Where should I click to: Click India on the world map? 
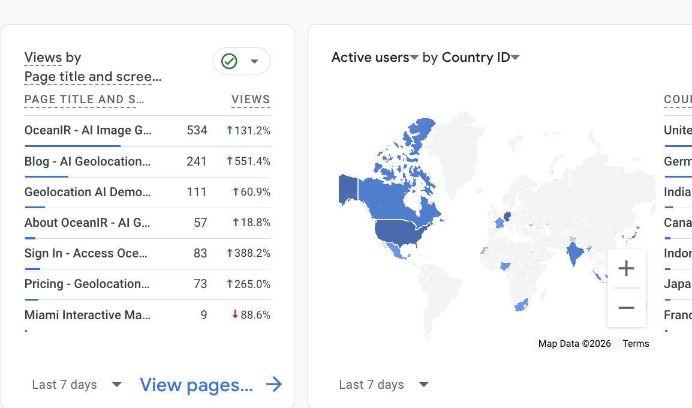point(576,253)
